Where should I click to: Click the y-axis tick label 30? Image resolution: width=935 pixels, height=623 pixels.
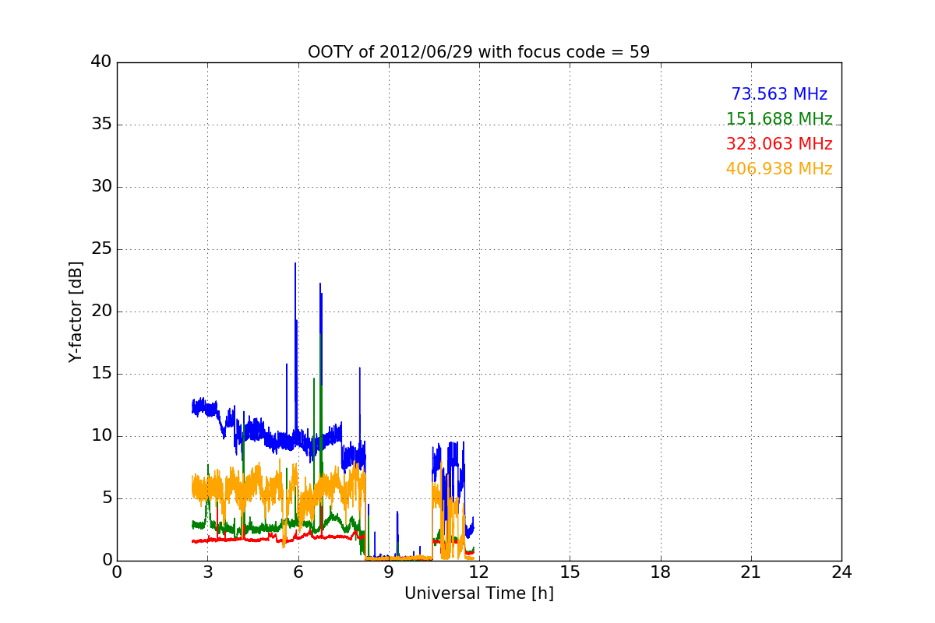[x=101, y=187]
